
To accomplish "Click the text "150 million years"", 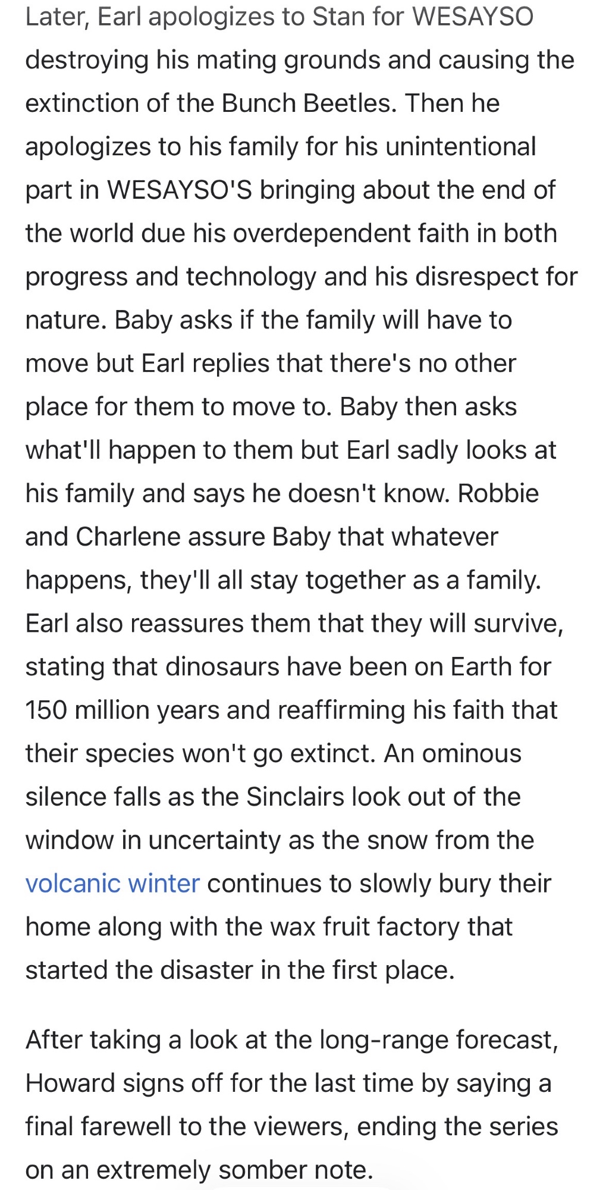I will (117, 710).
